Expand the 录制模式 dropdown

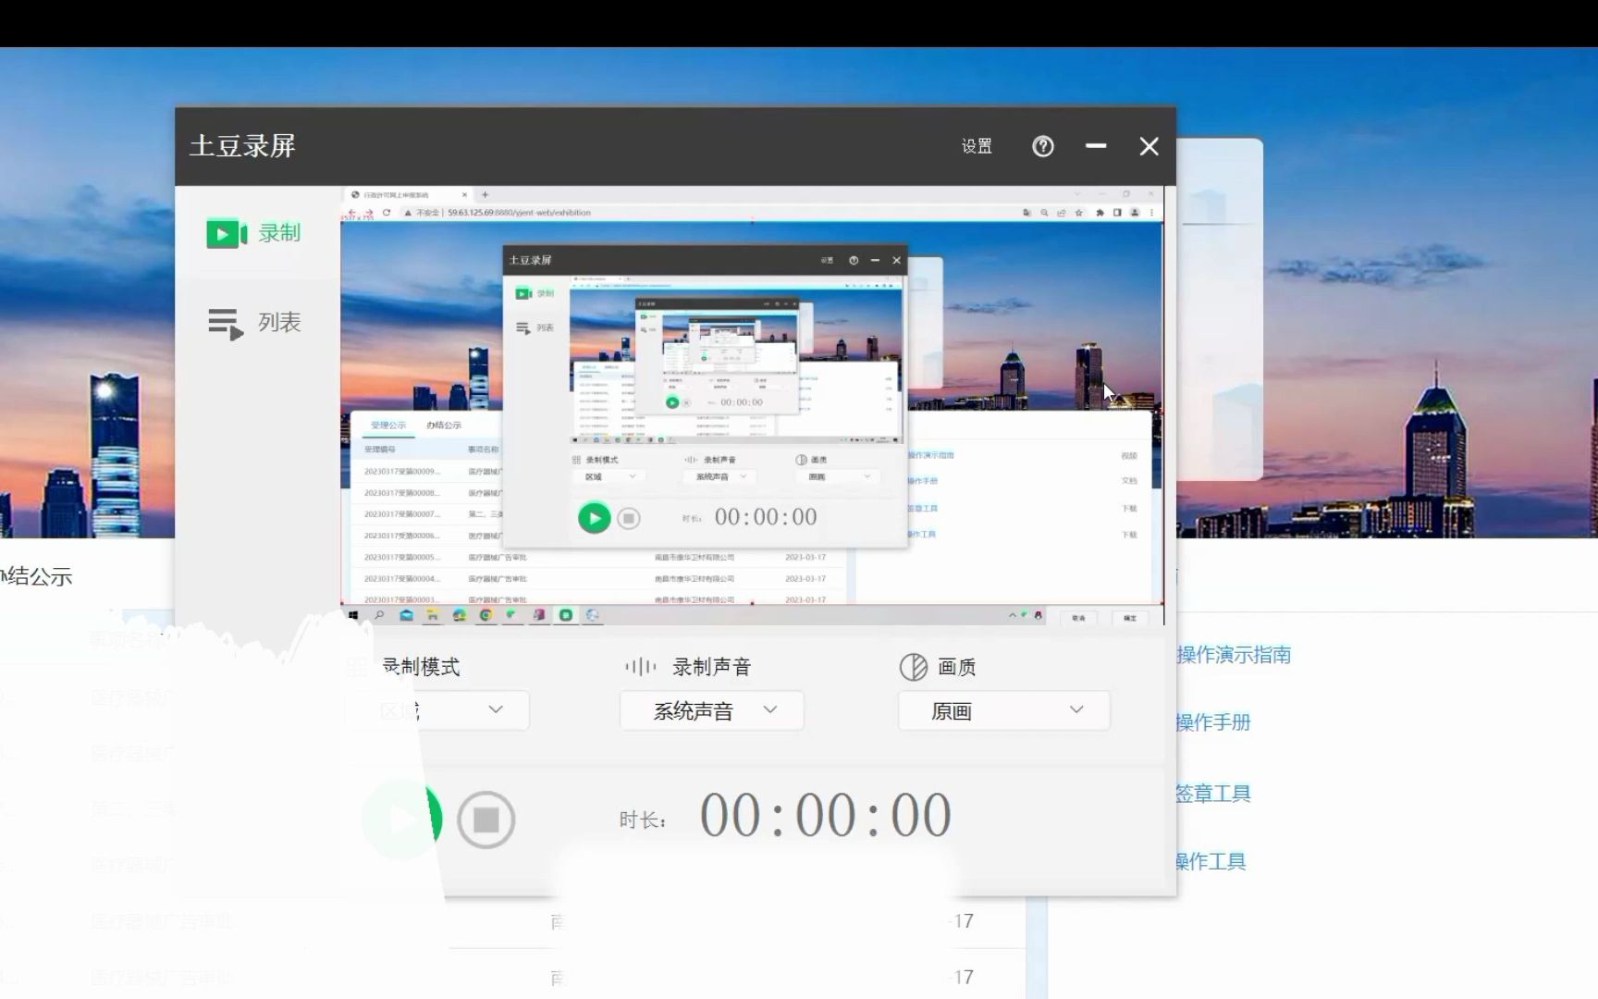coord(436,709)
